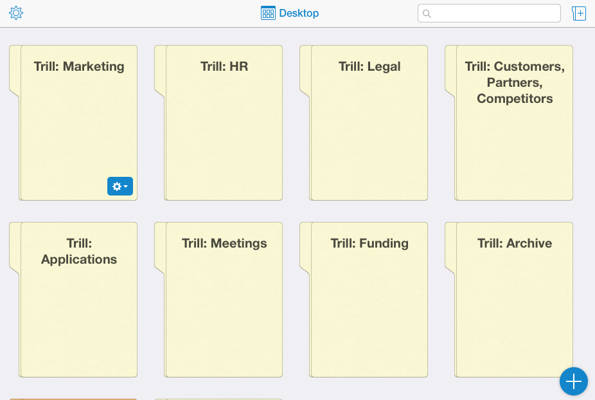Open the Trill: HR folder
Screen dimensions: 595x400
click(218, 123)
